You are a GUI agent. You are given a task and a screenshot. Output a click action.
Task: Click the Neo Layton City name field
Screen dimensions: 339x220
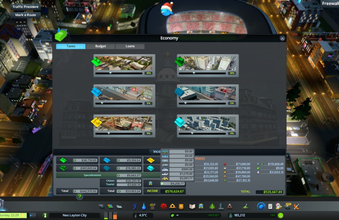[x=75, y=215]
